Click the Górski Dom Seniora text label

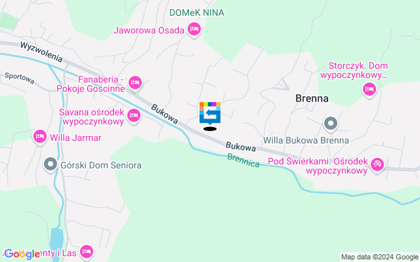tap(101, 165)
